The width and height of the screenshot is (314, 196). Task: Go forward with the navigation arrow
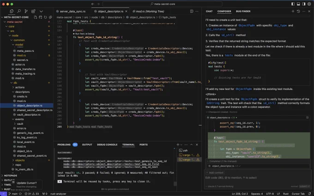pyautogui.click(x=98, y=4)
